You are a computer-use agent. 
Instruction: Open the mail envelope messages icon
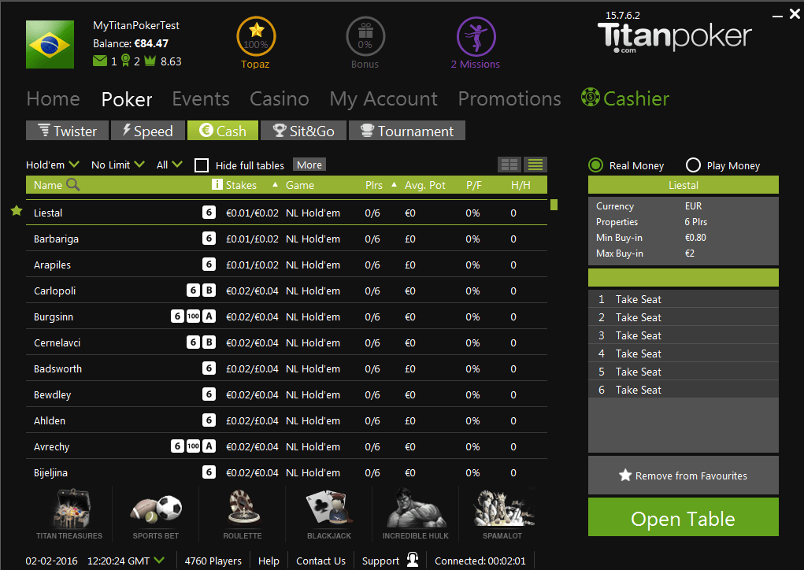100,61
